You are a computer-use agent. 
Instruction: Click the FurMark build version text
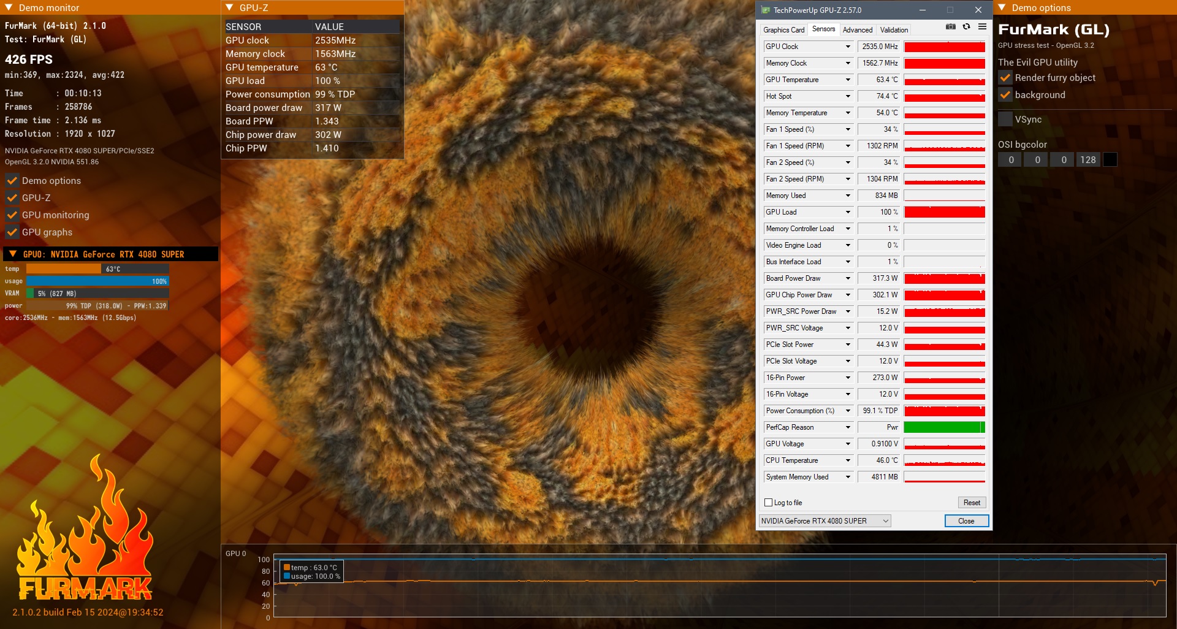(88, 612)
